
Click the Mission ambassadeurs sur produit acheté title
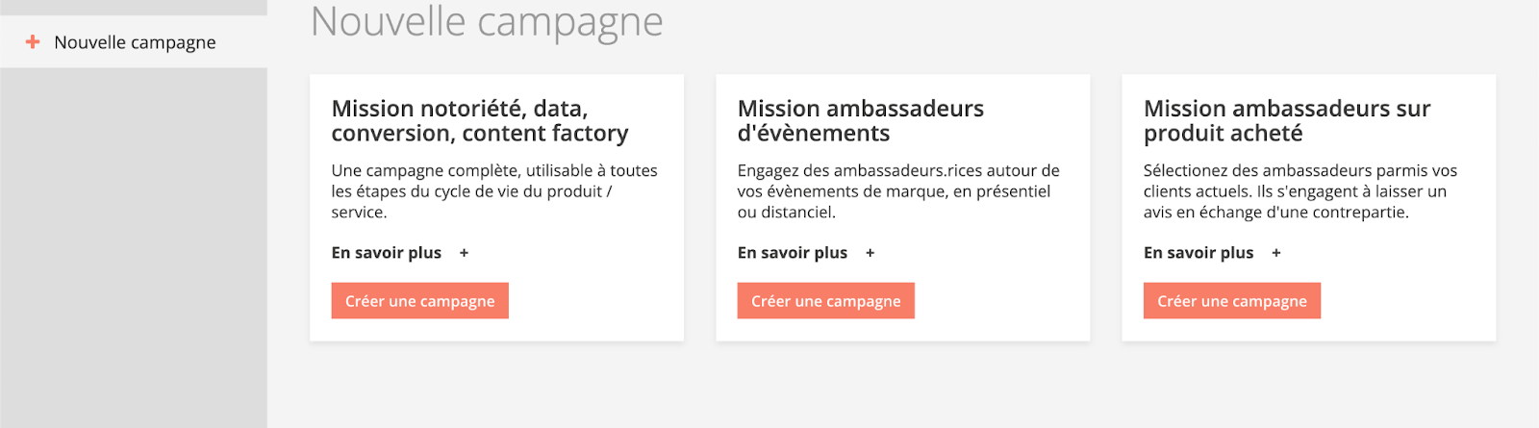coord(1286,121)
